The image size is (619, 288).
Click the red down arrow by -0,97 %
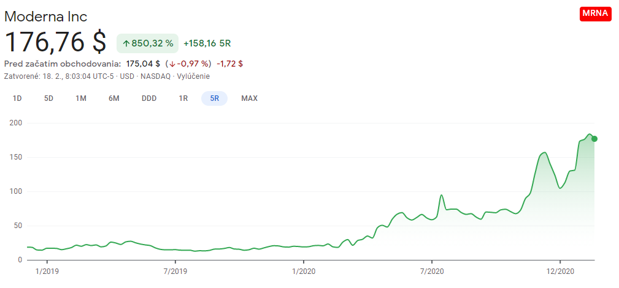[172, 64]
